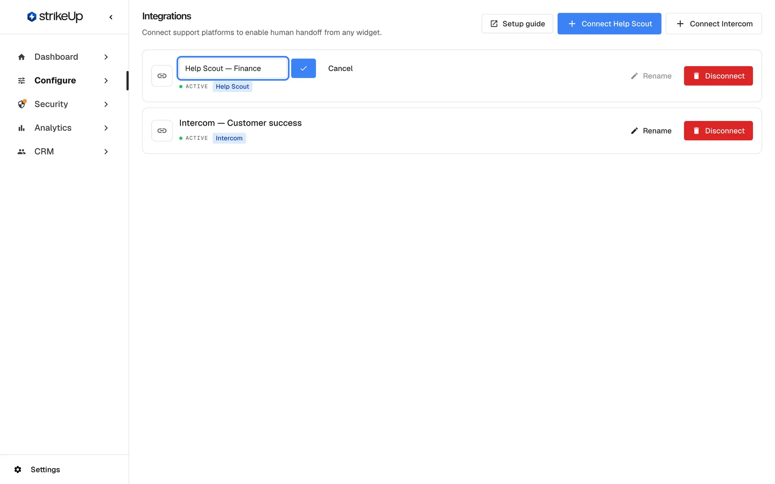Collapse the sidebar with the back chevron
775x484 pixels.
tap(111, 17)
